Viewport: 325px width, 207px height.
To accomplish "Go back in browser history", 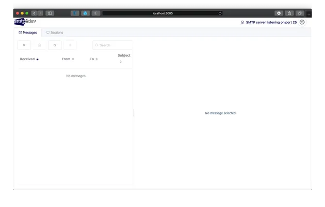I will pos(35,13).
